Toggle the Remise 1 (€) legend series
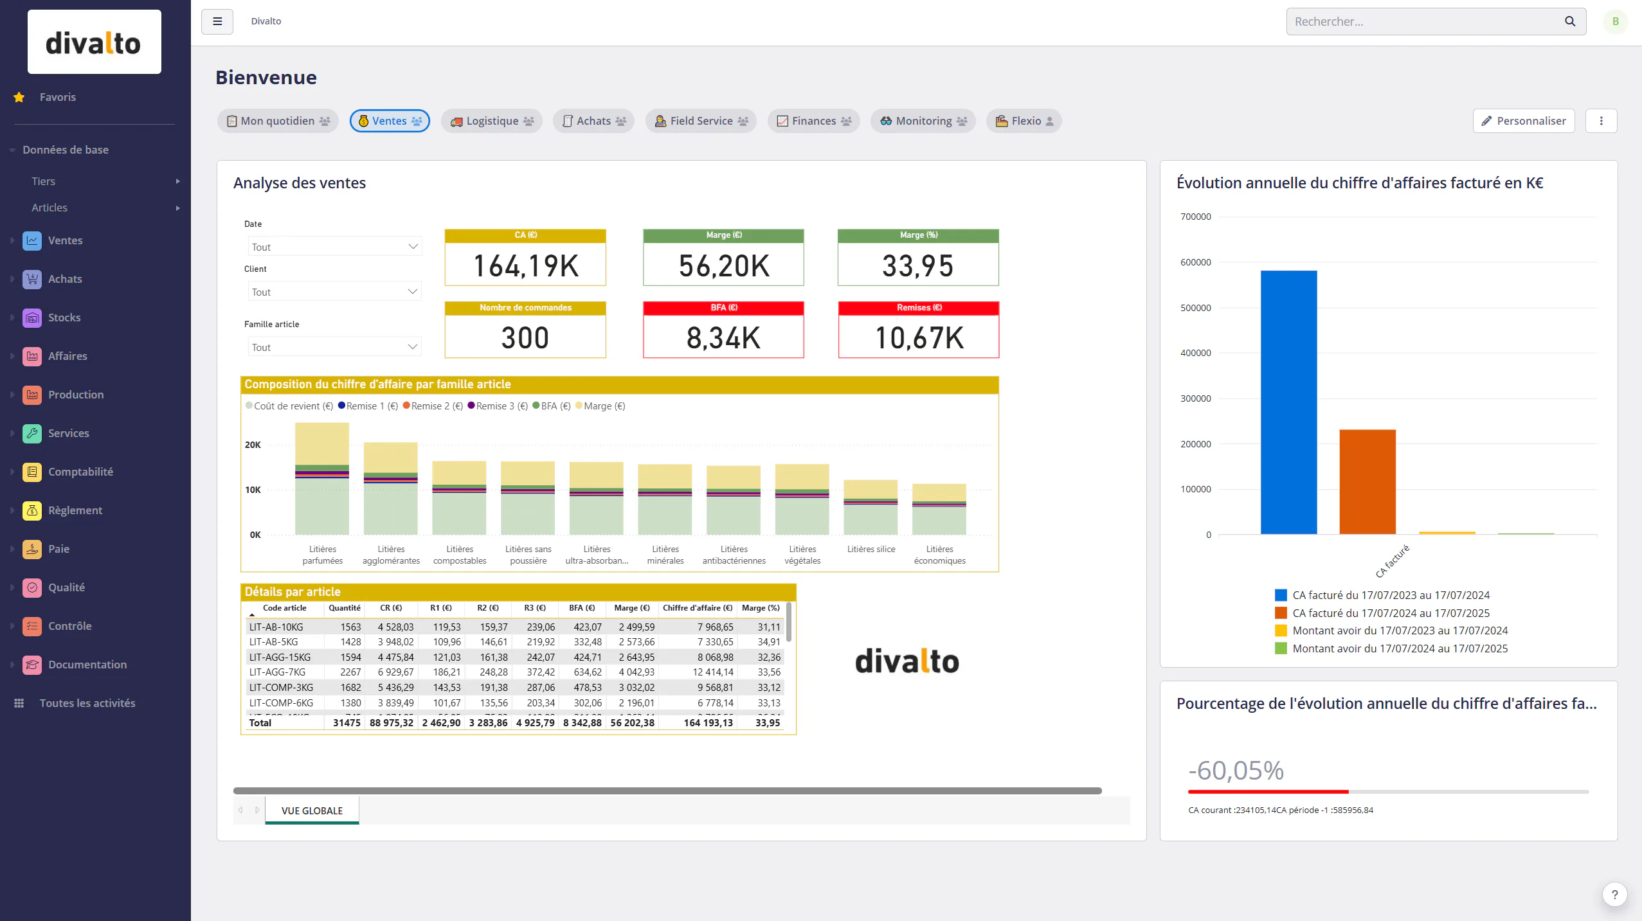 (368, 406)
